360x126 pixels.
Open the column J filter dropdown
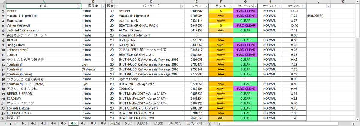[328, 6]
